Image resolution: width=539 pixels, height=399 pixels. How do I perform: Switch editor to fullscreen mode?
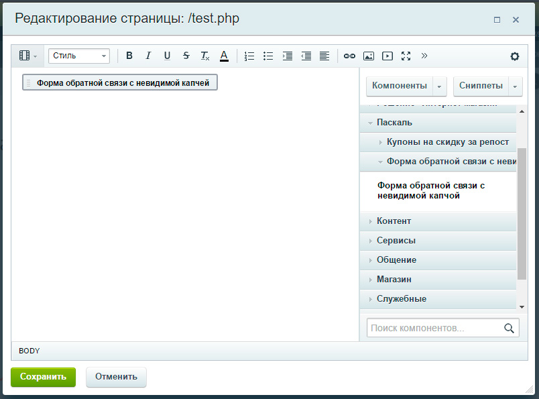(406, 56)
